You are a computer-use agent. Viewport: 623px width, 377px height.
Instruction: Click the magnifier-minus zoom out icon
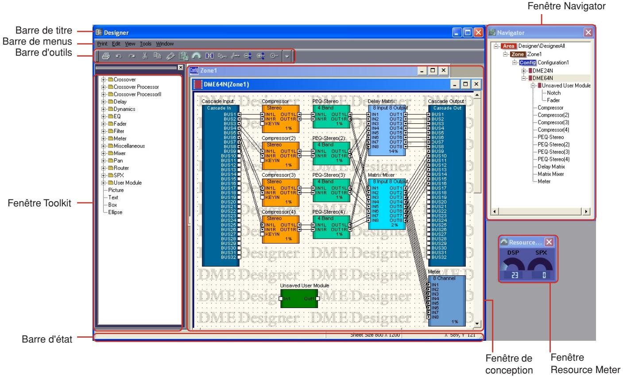(x=248, y=56)
